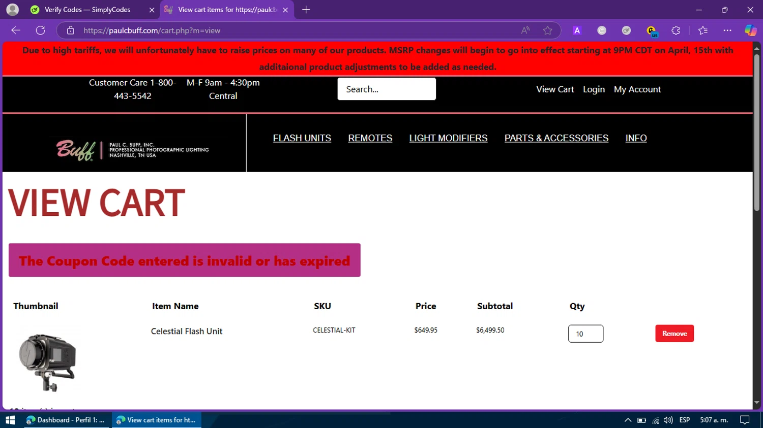View site information lock icon
Image resolution: width=763 pixels, height=428 pixels.
tap(71, 30)
